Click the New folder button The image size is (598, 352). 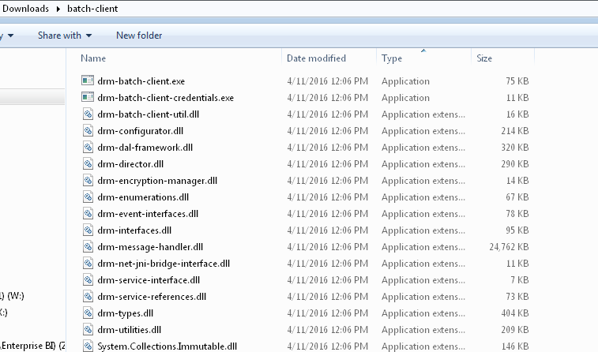click(x=139, y=36)
